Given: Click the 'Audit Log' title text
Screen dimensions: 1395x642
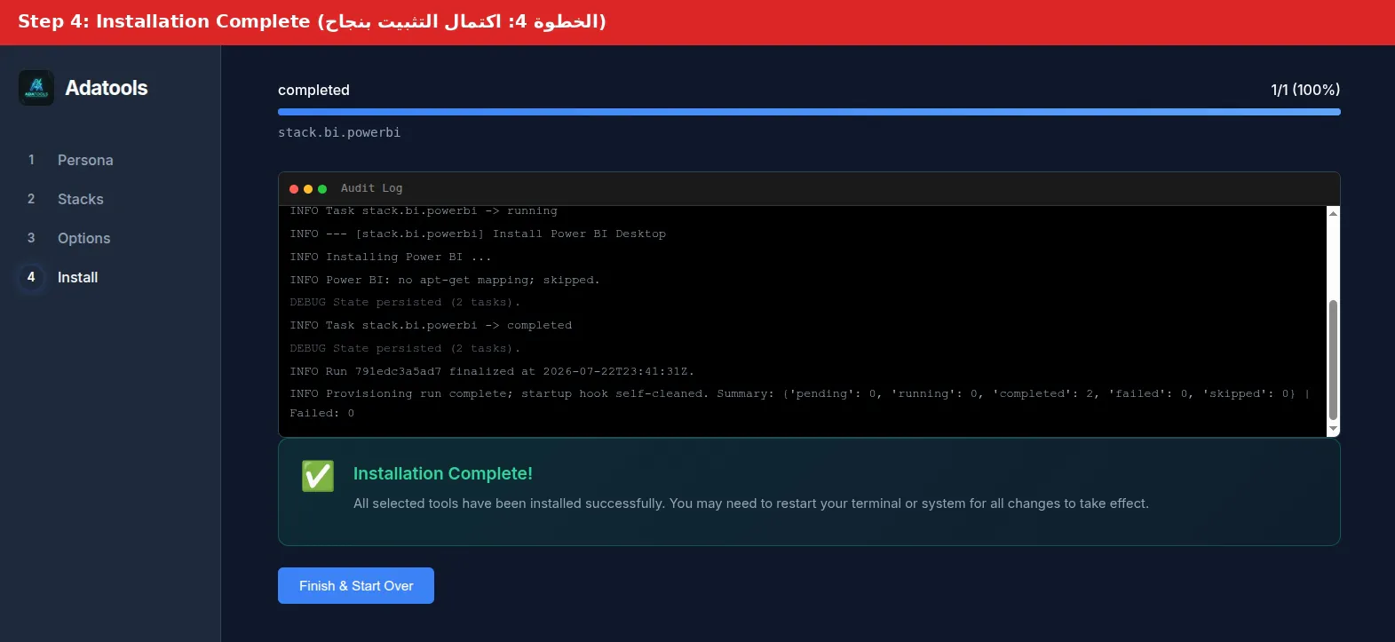Looking at the screenshot, I should [371, 188].
